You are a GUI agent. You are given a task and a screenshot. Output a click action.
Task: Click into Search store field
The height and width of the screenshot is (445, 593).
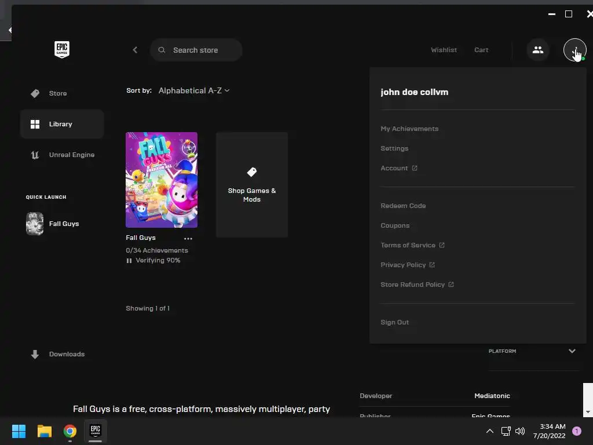pos(196,50)
